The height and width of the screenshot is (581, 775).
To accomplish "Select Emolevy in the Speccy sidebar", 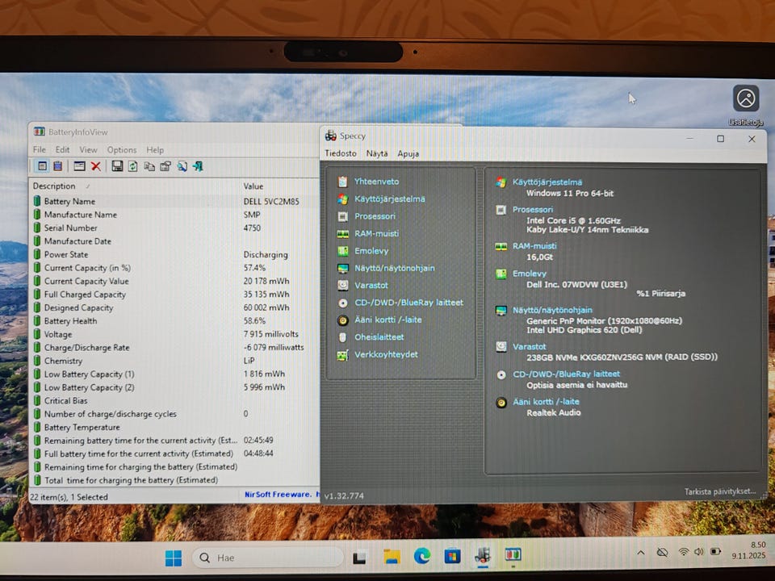I will [371, 251].
